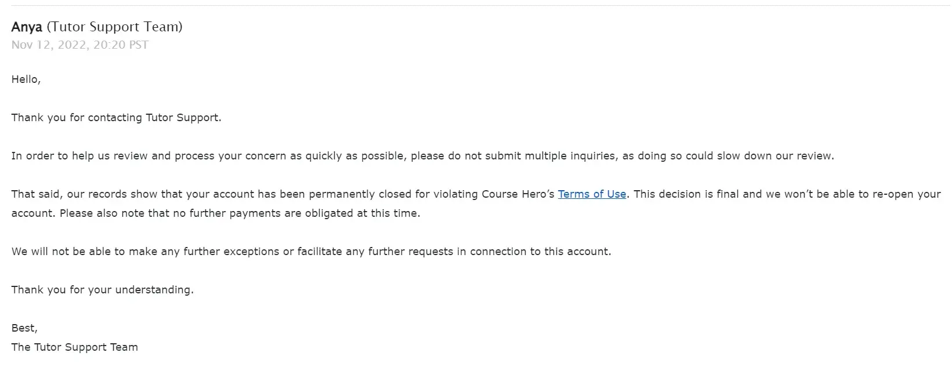This screenshot has height=378, width=952.
Task: Click the Nov 12, 2022 date
Action: pos(50,45)
